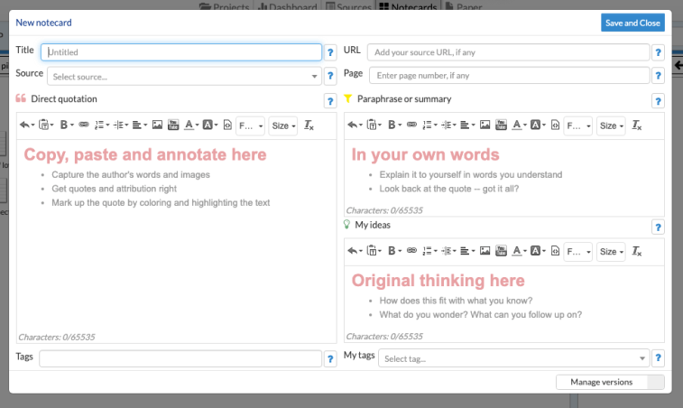Focus the Tags input field
This screenshot has height=408, width=683.
(180, 358)
